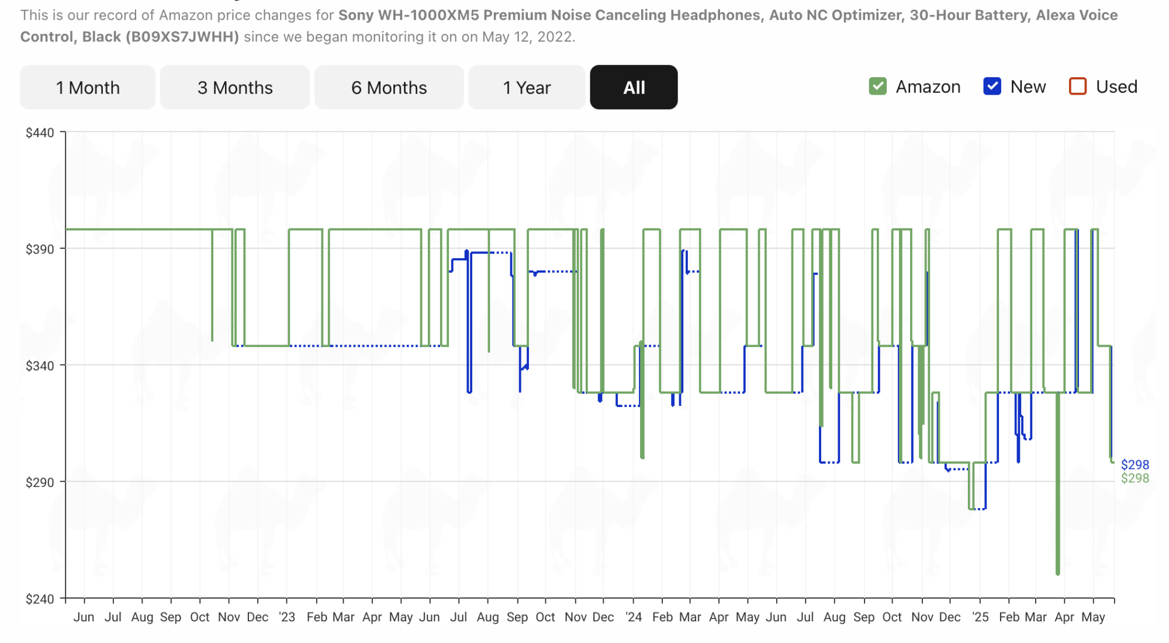Screen dimensions: 1169x643
Task: Enable the Used price checkbox
Action: [x=1077, y=86]
